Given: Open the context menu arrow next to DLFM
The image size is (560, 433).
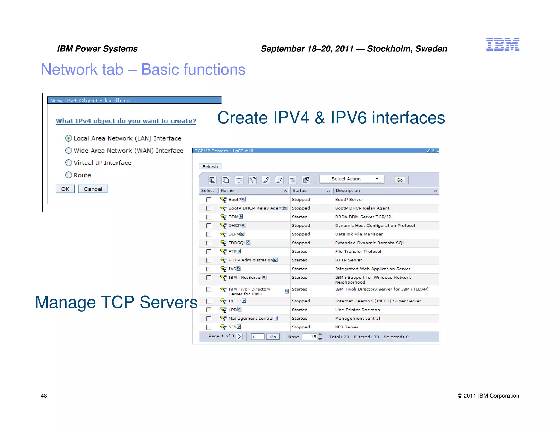Looking at the screenshot, I should coord(243,234).
